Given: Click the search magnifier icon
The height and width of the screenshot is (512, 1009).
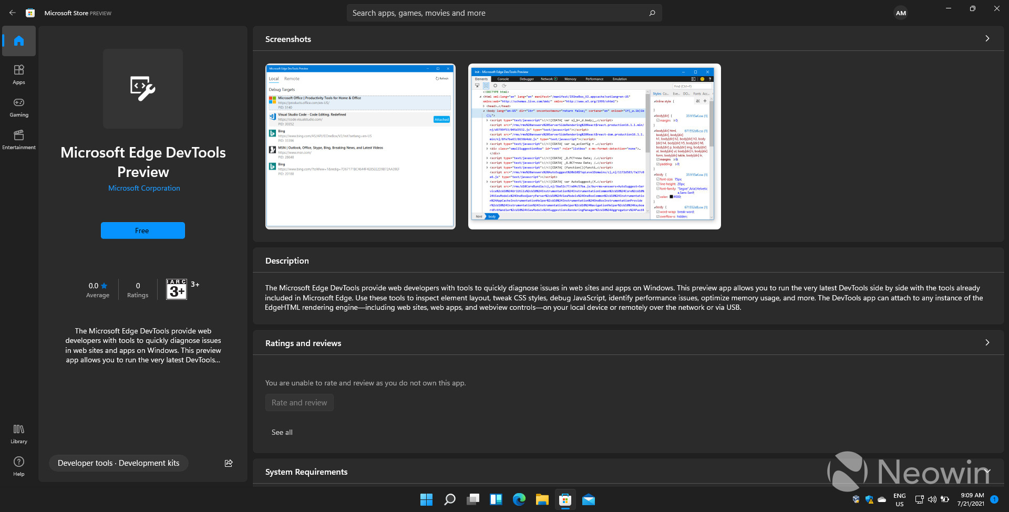Looking at the screenshot, I should [652, 13].
